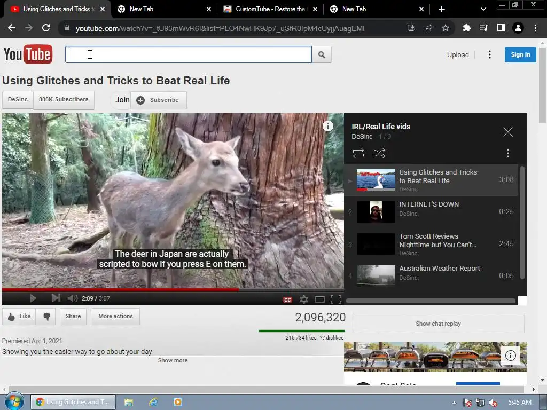Reload the page
Image resolution: width=547 pixels, height=410 pixels.
point(46,28)
